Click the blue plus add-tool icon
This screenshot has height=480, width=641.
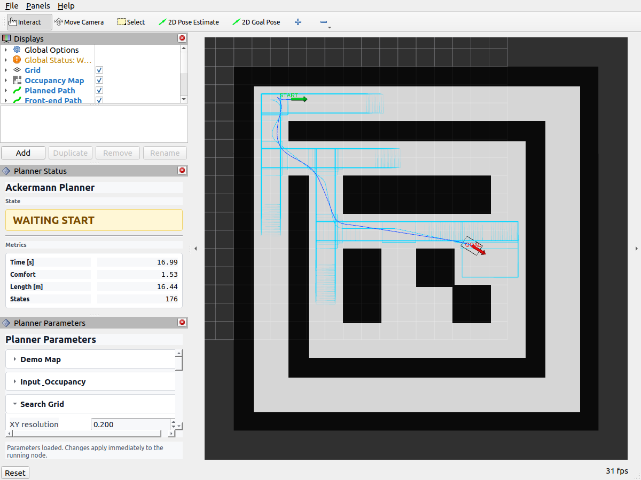point(298,22)
